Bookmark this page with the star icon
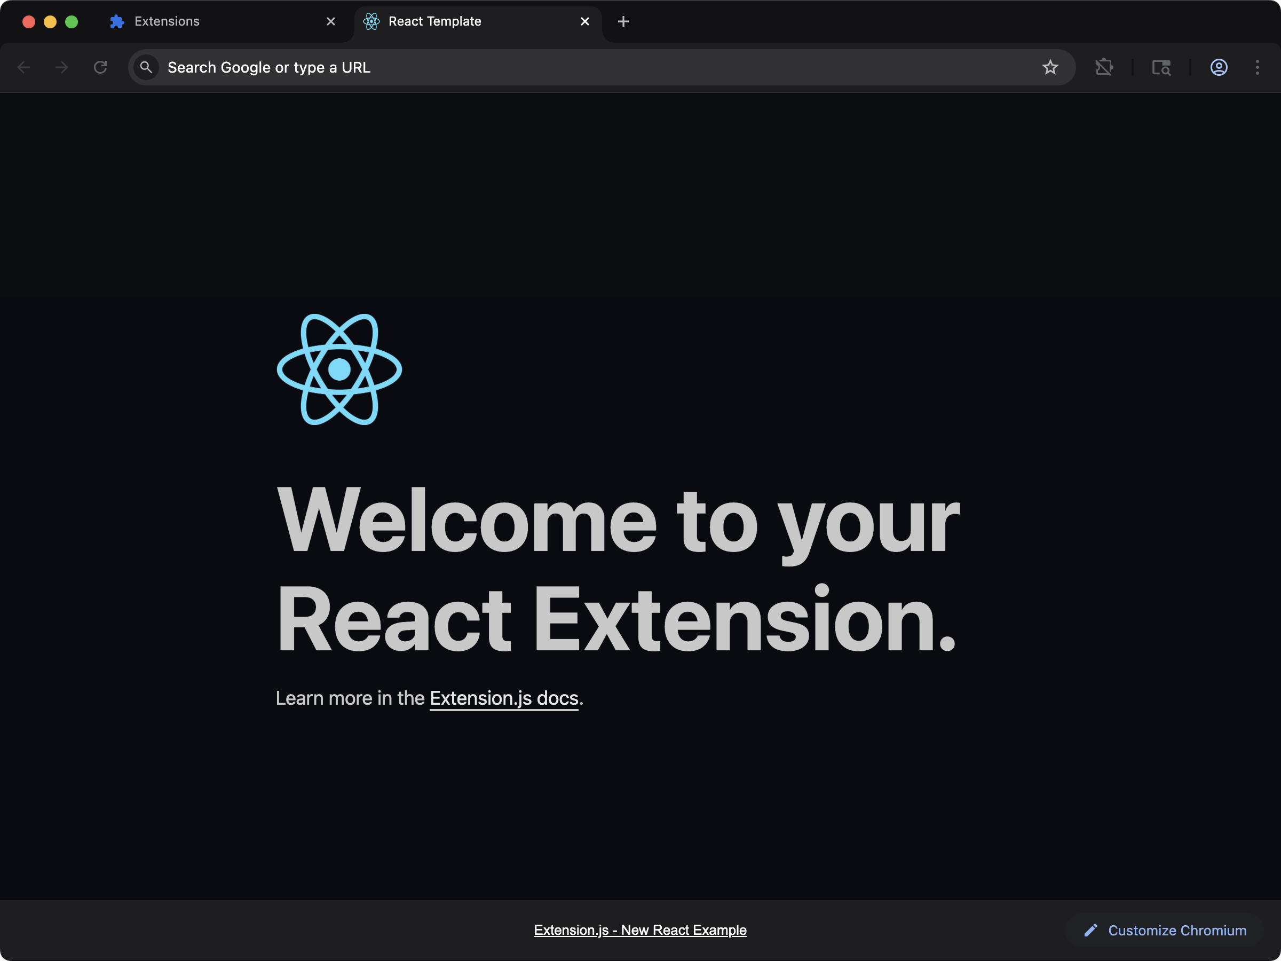 click(x=1051, y=67)
